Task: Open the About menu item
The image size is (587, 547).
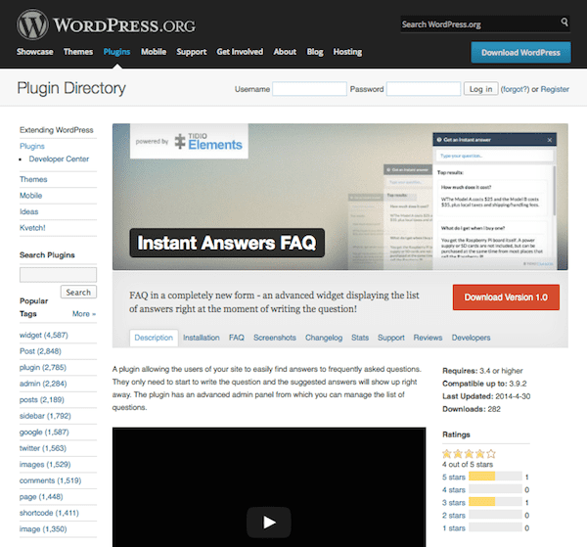Action: tap(285, 52)
